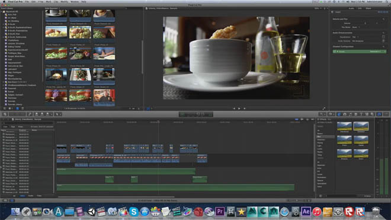The width and height of the screenshot is (391, 220).
Task: Switch browser to filmstrip view
Action: [x=17, y=109]
